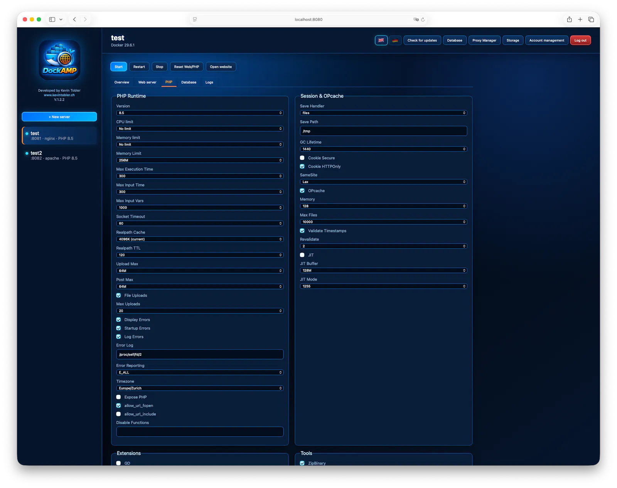Viewport: 617px width, 488px height.
Task: Open the Proxy Manager
Action: [x=484, y=40]
